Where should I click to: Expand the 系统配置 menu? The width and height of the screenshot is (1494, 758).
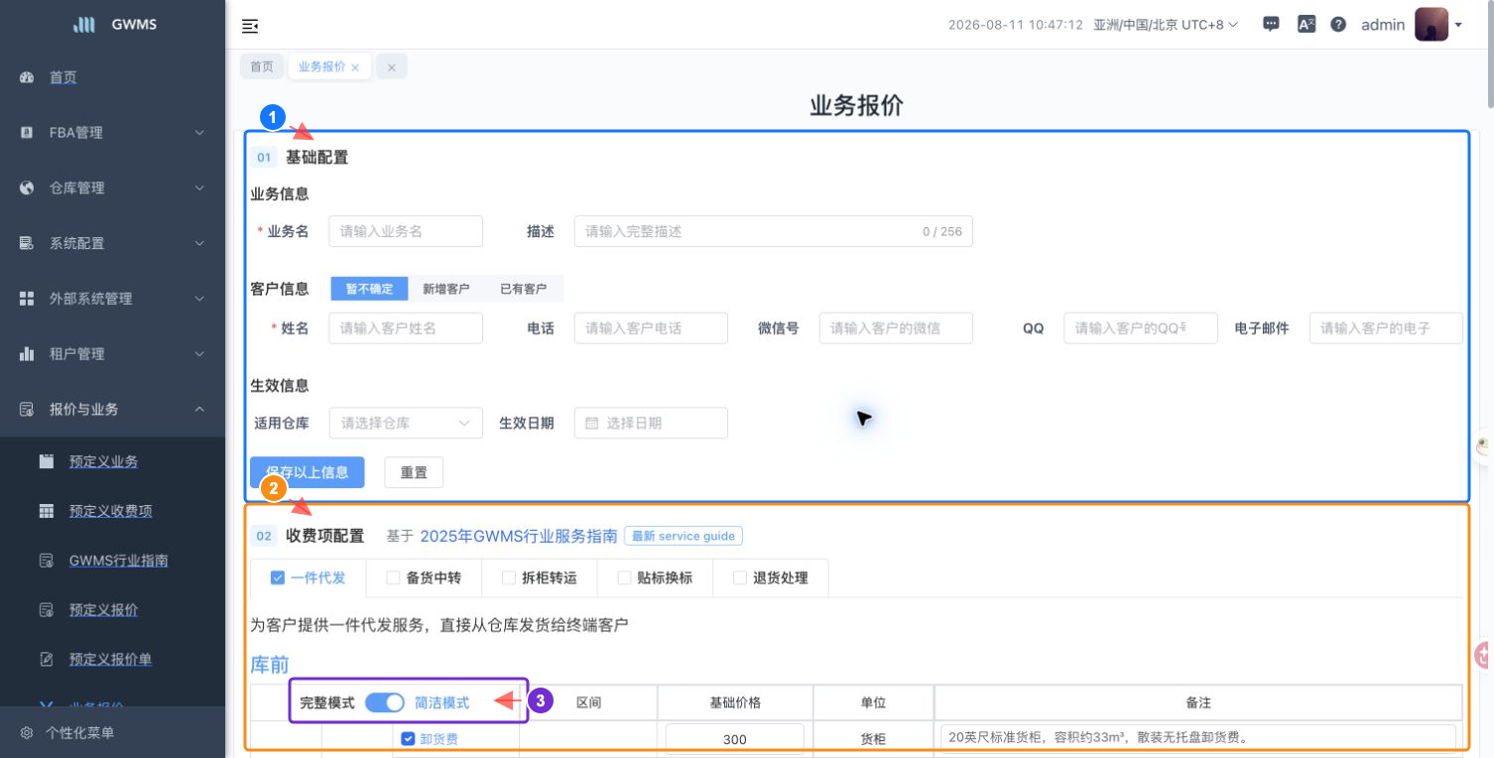pyautogui.click(x=199, y=243)
